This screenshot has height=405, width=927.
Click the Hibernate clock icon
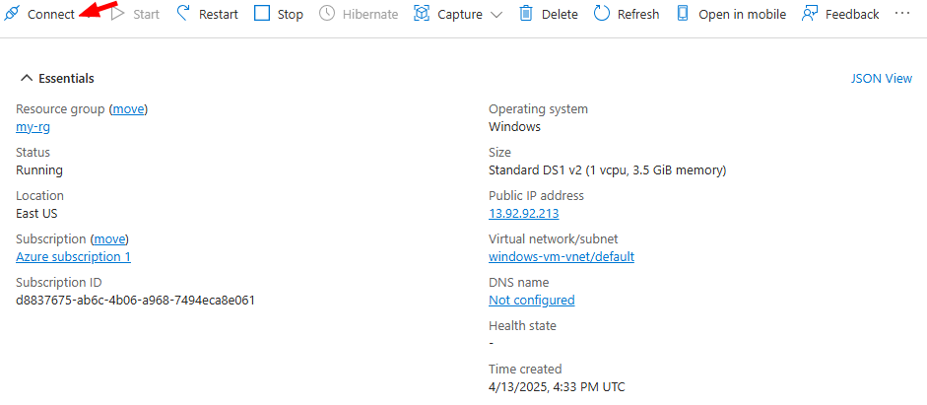pyautogui.click(x=327, y=14)
